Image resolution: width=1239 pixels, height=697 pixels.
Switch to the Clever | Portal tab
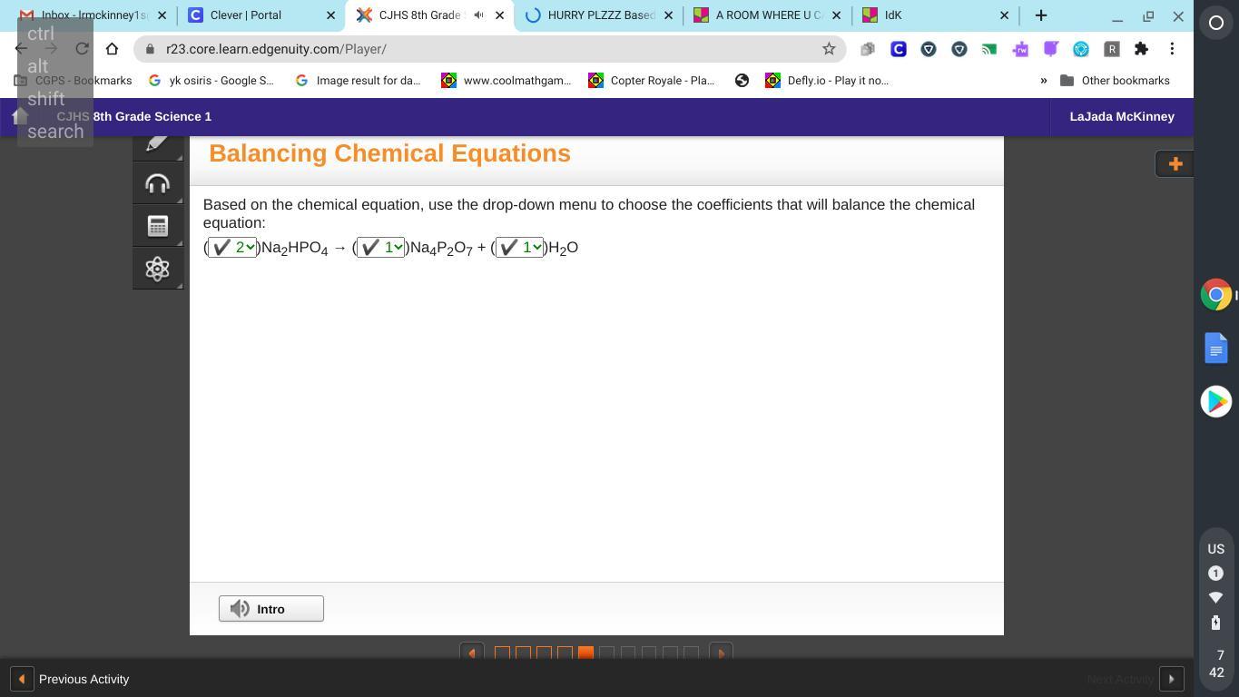[x=261, y=15]
